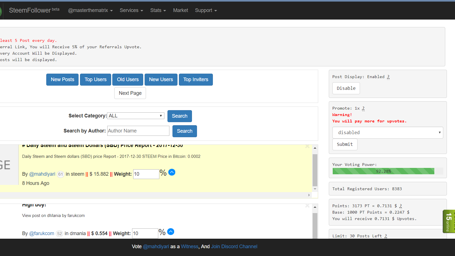455x256 pixels.
Task: Click the '$ 0.554' payout value
Action: click(x=99, y=233)
